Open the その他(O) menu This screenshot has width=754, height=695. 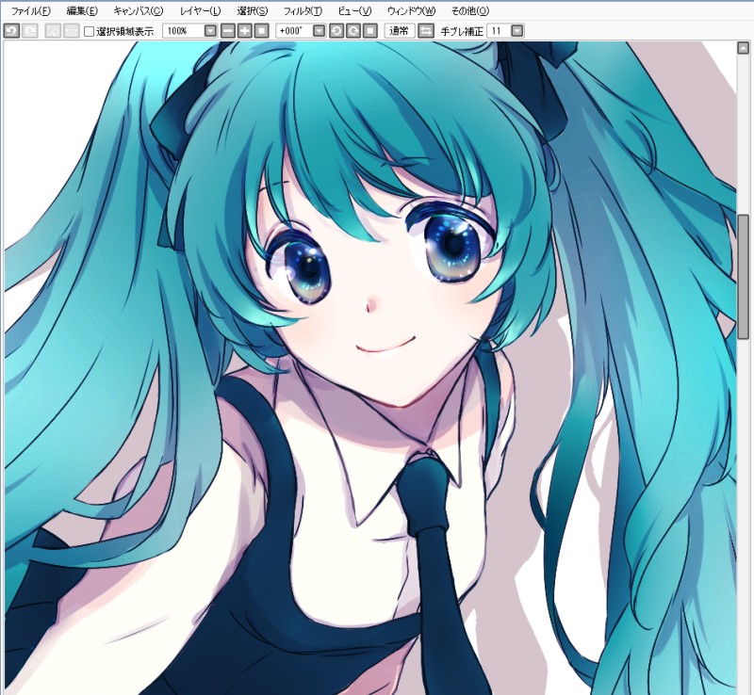click(x=469, y=11)
